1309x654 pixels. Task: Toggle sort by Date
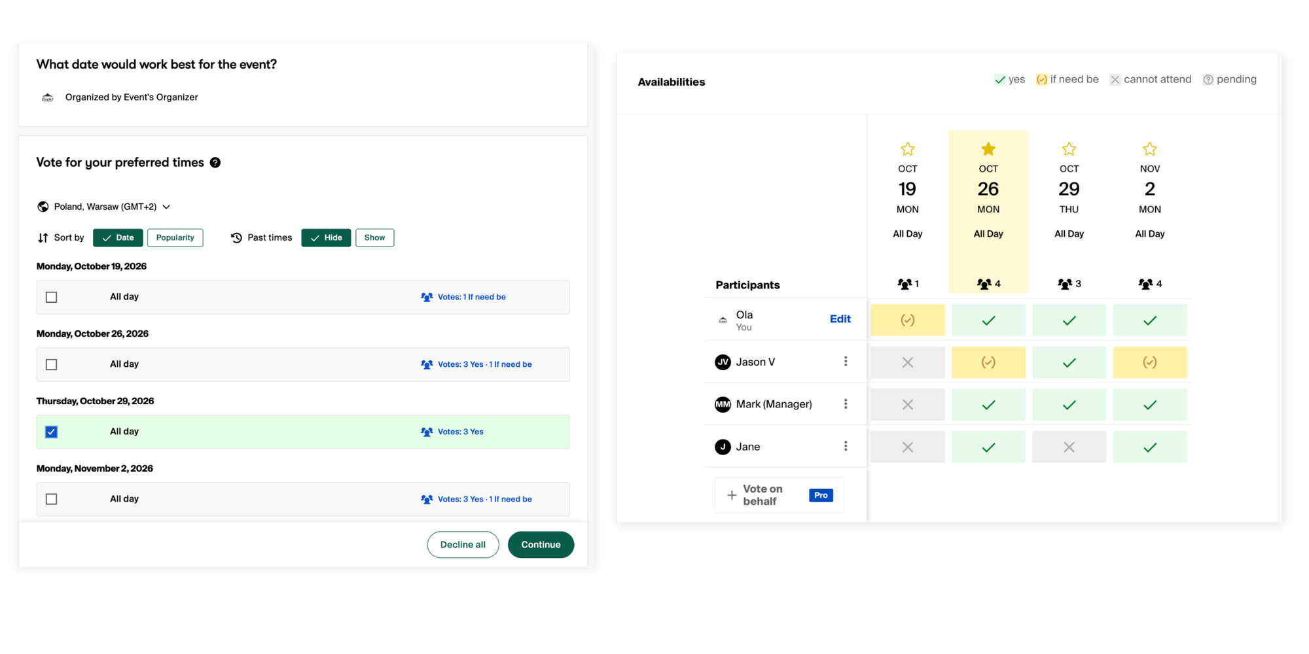tap(118, 238)
